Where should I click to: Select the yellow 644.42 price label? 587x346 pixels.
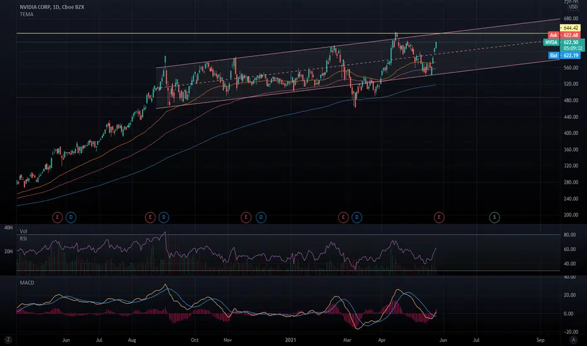pos(570,28)
